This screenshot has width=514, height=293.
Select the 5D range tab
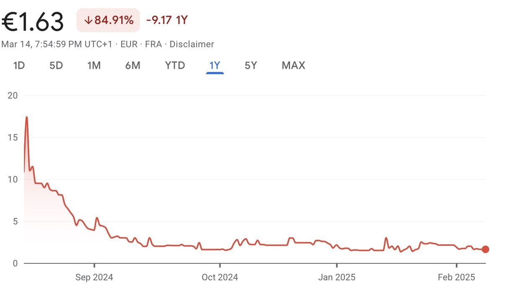56,66
